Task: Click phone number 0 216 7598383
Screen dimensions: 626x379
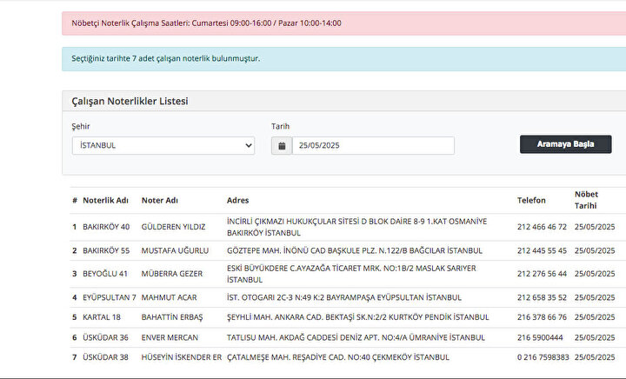Action: (543, 357)
